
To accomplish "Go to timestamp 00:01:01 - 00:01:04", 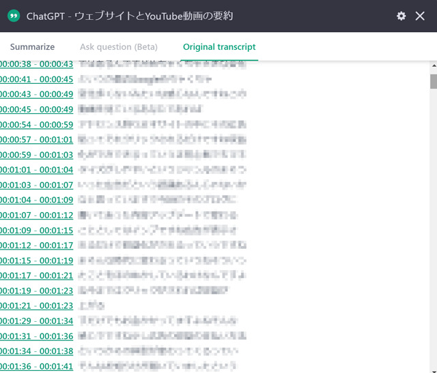I will [36, 170].
